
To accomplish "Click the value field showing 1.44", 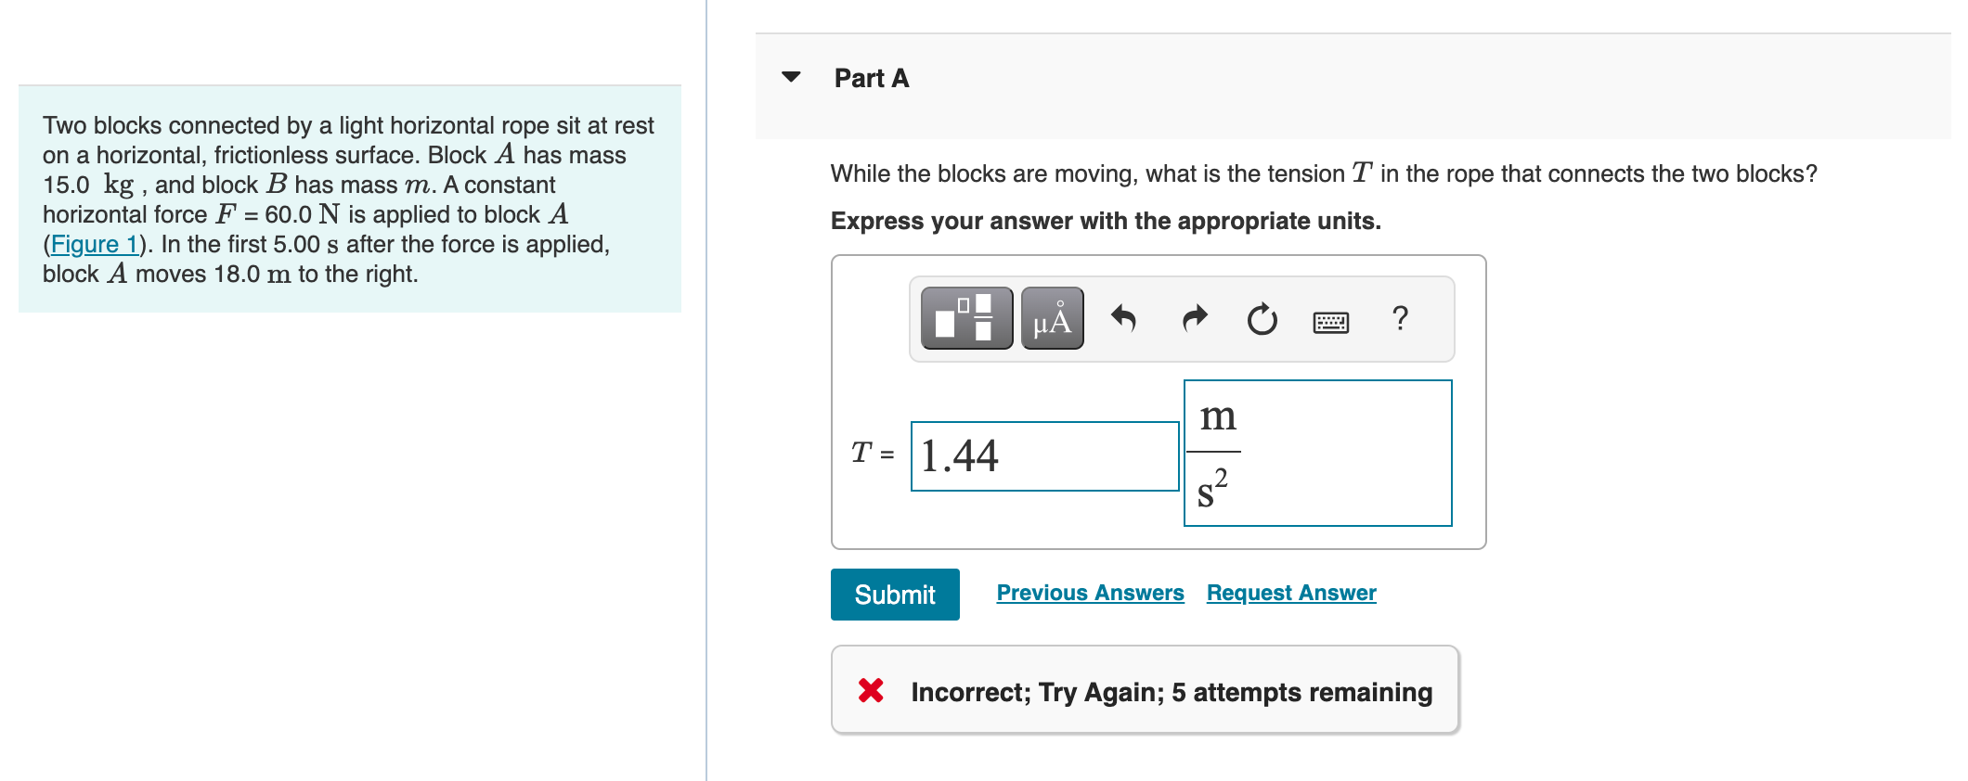I will tap(1045, 456).
